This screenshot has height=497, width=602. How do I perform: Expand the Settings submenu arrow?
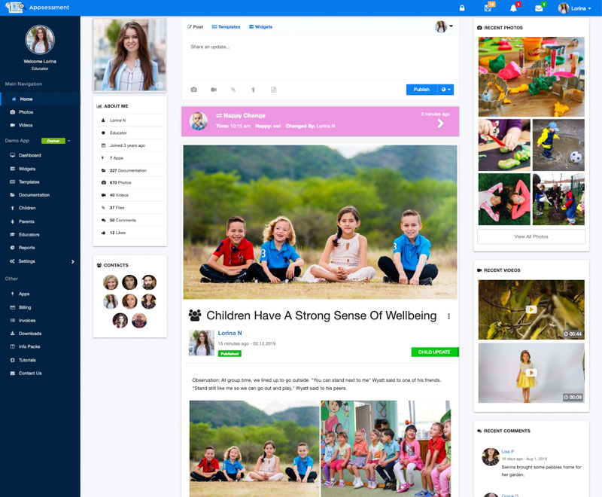pos(72,261)
